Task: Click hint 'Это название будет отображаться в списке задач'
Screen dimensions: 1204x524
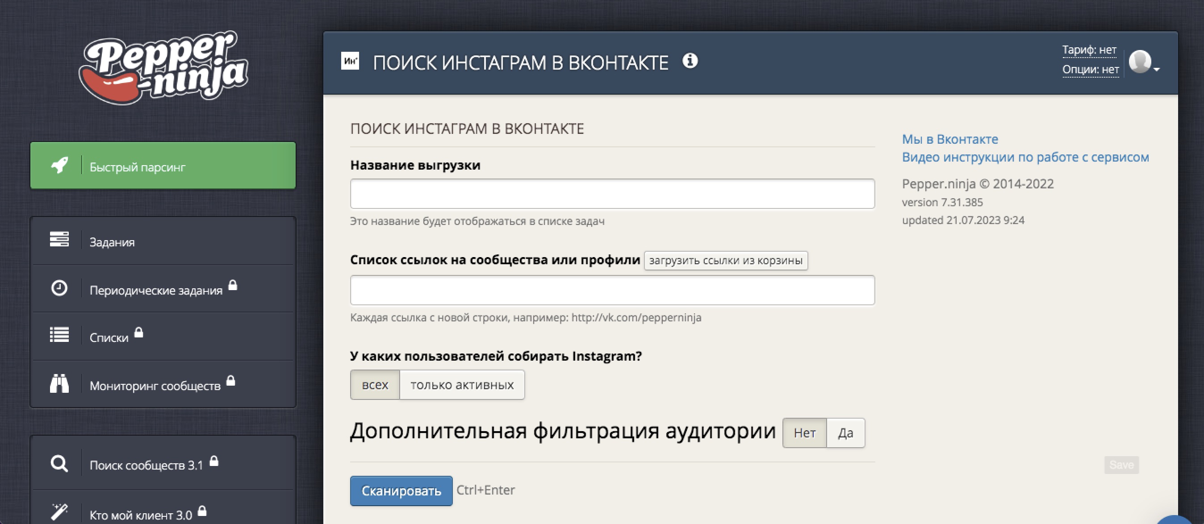Action: (x=477, y=221)
